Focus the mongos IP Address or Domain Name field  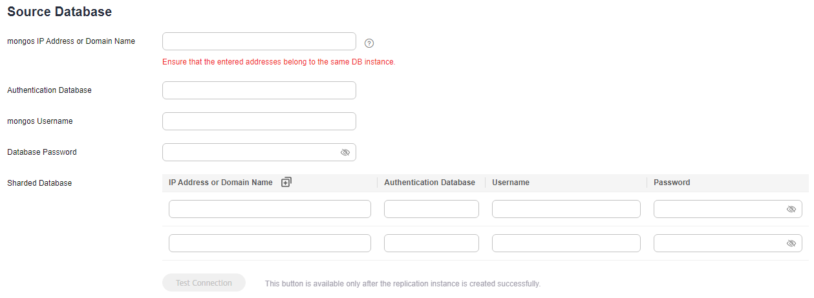coord(259,41)
